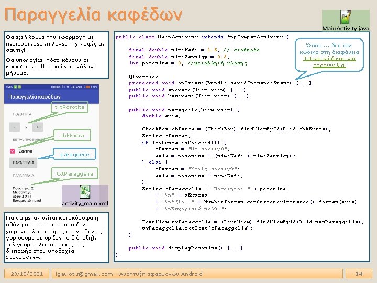Click the 'sExtras = "Χωρίς σαντιγύ"' line
The height and width of the screenshot is (283, 377).
pyautogui.click(x=197, y=169)
